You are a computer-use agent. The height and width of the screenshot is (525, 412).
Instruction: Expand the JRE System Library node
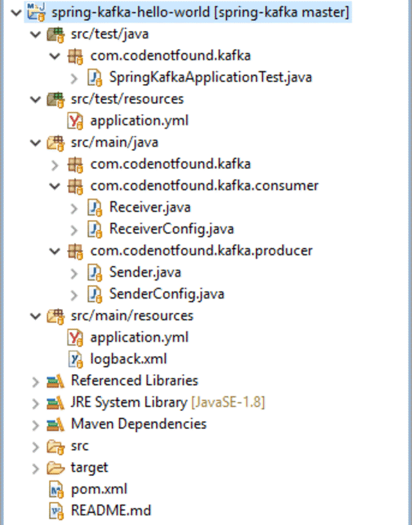click(x=35, y=402)
